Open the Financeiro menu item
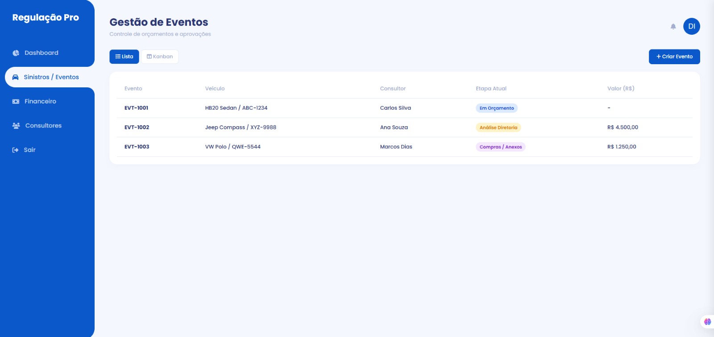714x337 pixels. point(40,102)
